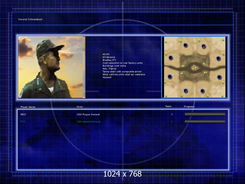Select player name 'NEO'
The image size is (245, 184).
[x=23, y=114]
